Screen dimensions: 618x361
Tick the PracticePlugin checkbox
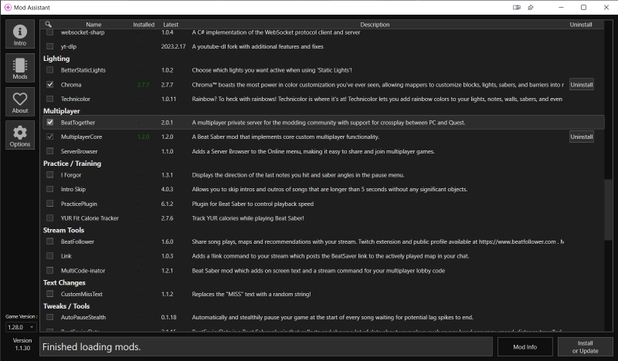[x=50, y=204]
